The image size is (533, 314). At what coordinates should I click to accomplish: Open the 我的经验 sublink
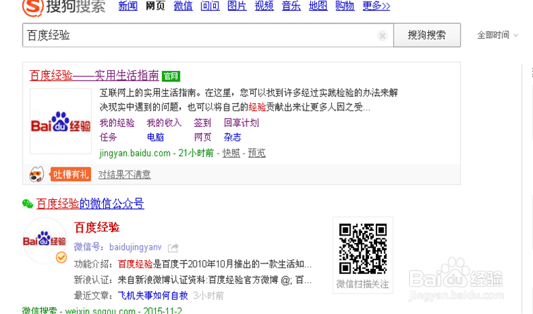(117, 123)
